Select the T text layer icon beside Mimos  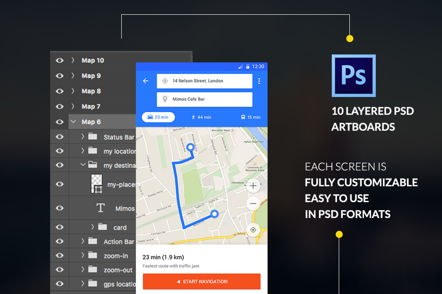(100, 208)
